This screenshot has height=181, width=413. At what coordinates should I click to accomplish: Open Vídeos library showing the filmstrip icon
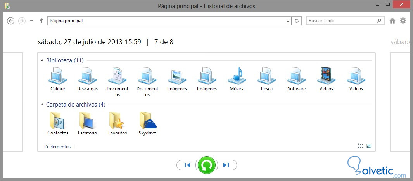click(x=327, y=79)
